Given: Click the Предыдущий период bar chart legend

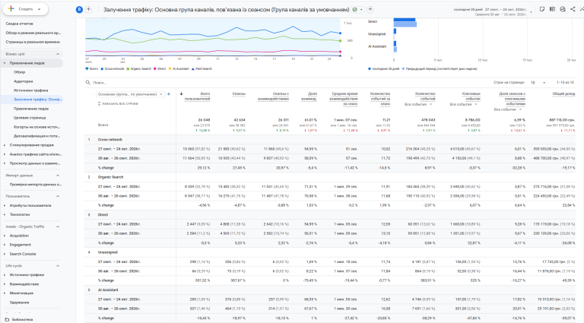Looking at the screenshot, I should [440, 69].
